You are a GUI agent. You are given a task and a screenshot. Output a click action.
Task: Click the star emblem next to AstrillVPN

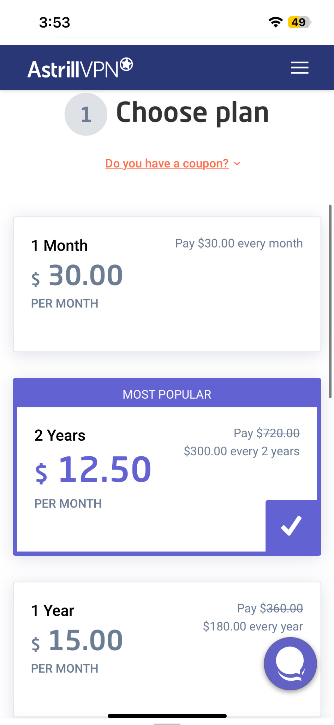tap(126, 64)
